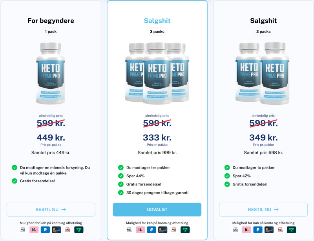Click the blue Salgshit heading in the middle card
The width and height of the screenshot is (314, 241).
(x=157, y=21)
